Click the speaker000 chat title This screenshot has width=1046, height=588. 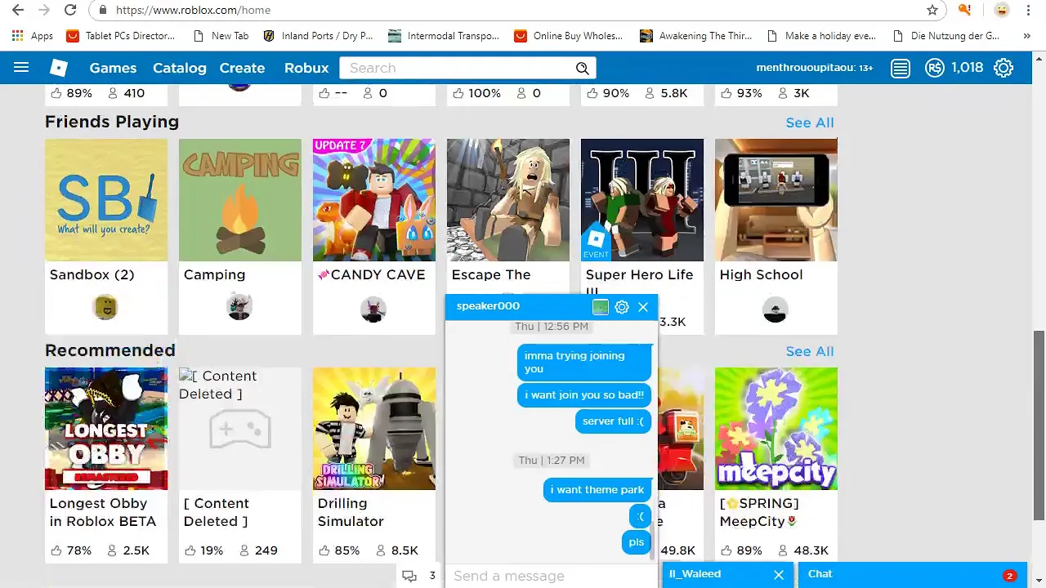pos(488,306)
